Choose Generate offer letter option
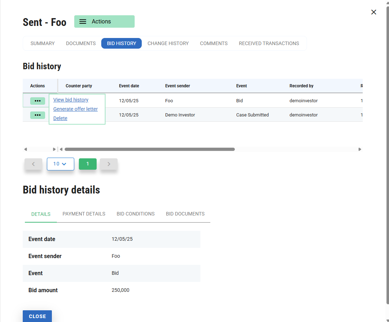 [75, 109]
